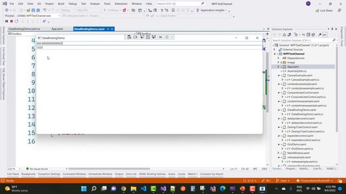This screenshot has width=346, height=194.
Task: Open the Locals tab
Action: pos(182,174)
